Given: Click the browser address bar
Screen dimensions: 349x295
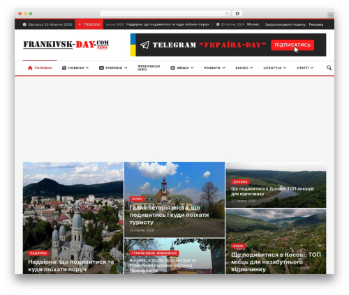Looking at the screenshot, I should pyautogui.click(x=165, y=13).
